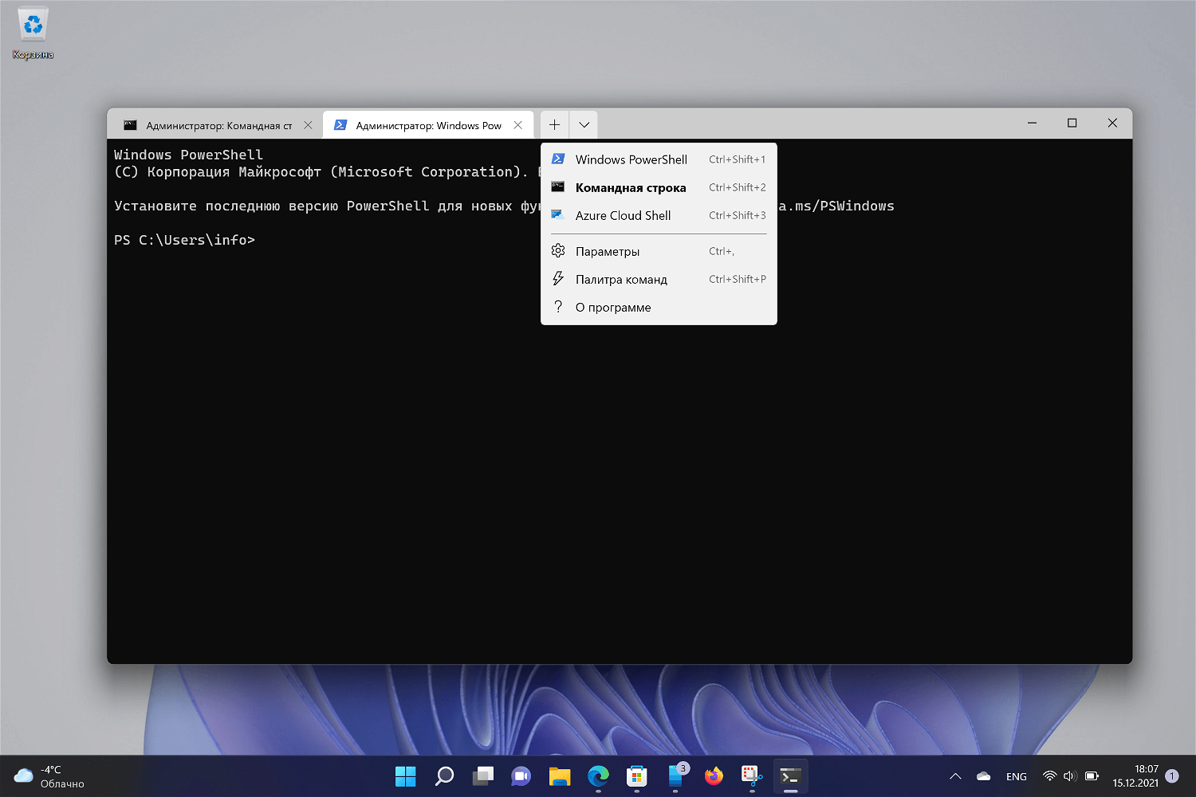Open Windows Start menu

tap(405, 776)
